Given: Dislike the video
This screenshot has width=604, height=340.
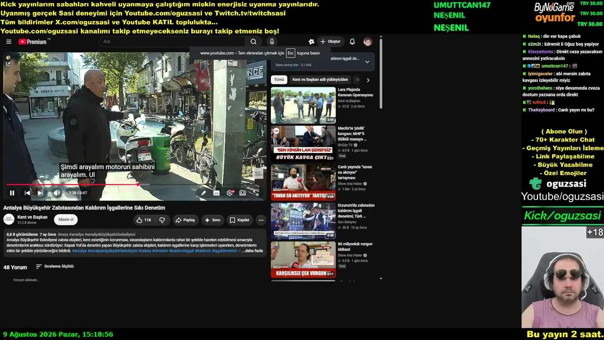Looking at the screenshot, I should click(162, 220).
